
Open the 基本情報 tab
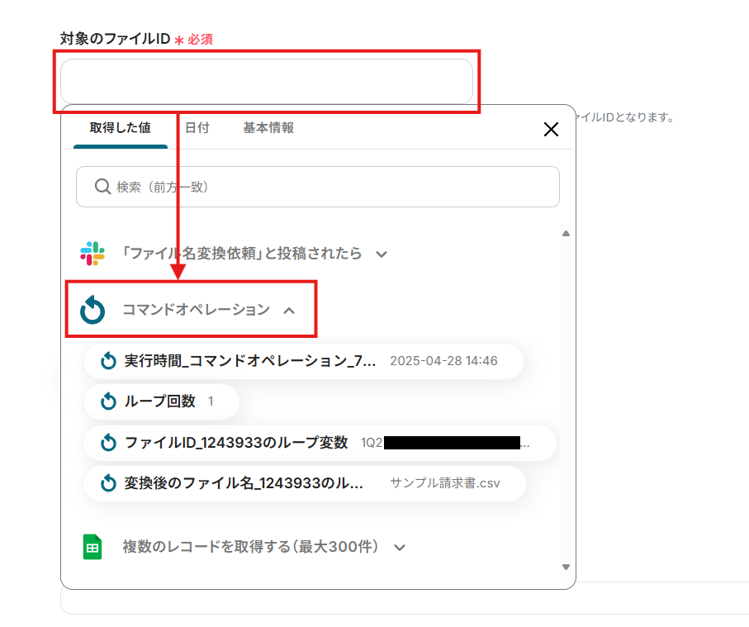268,127
